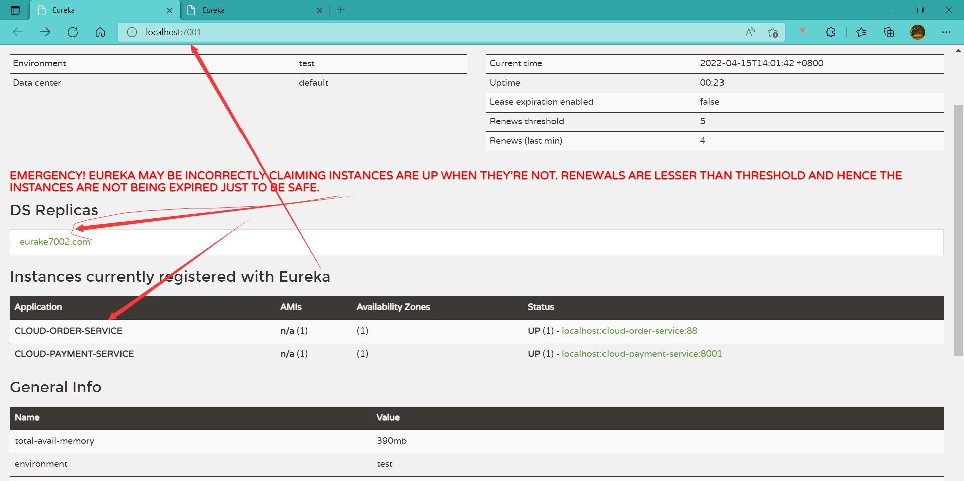Open the Settings and more menu

pyautogui.click(x=946, y=32)
